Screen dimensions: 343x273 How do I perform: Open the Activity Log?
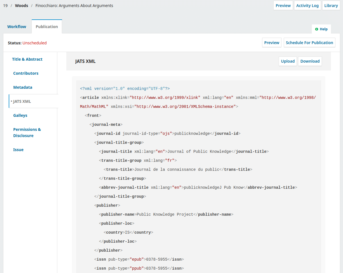307,5
